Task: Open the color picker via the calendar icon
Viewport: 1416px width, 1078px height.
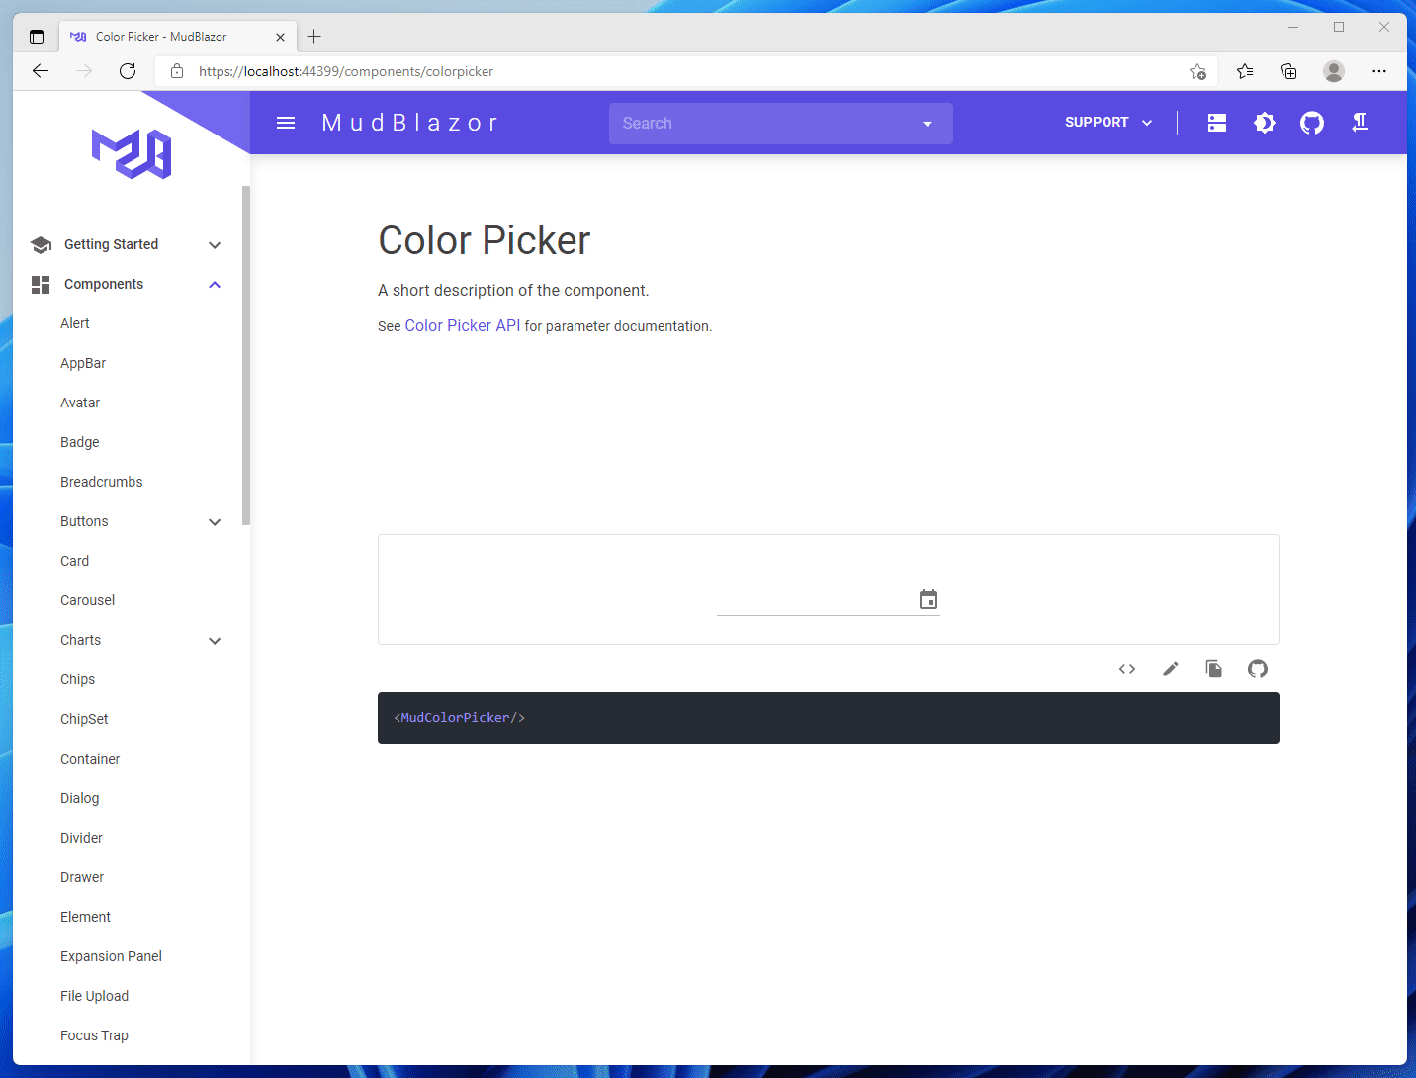Action: [x=928, y=598]
